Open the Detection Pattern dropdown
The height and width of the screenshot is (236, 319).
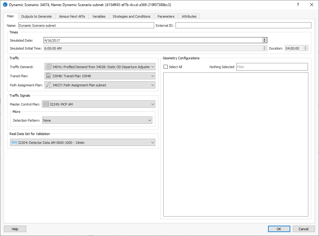click(x=149, y=120)
